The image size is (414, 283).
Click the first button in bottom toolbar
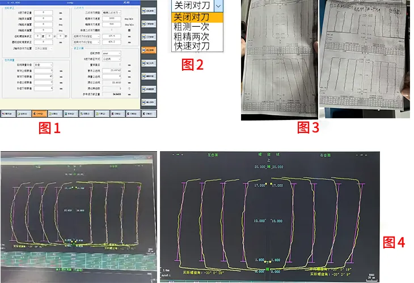pyautogui.click(x=8, y=113)
